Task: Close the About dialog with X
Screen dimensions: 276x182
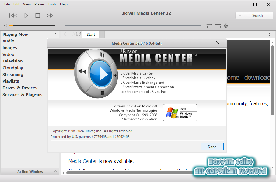Action: (218, 43)
